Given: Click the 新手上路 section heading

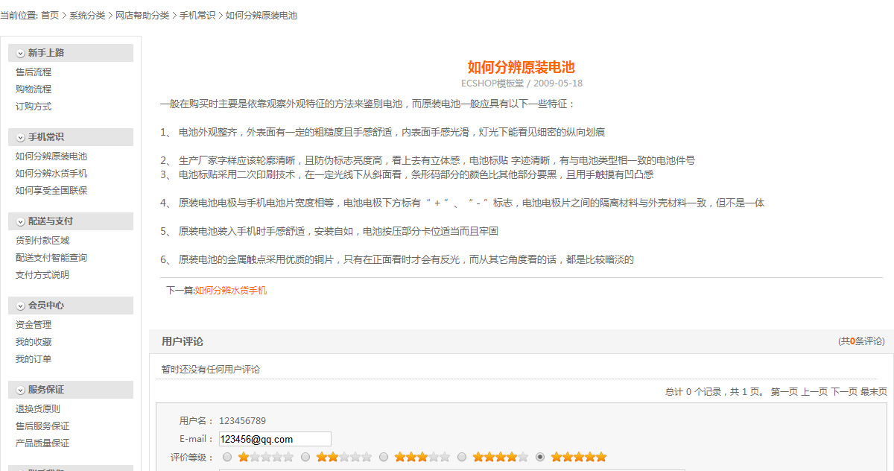Looking at the screenshot, I should point(46,53).
